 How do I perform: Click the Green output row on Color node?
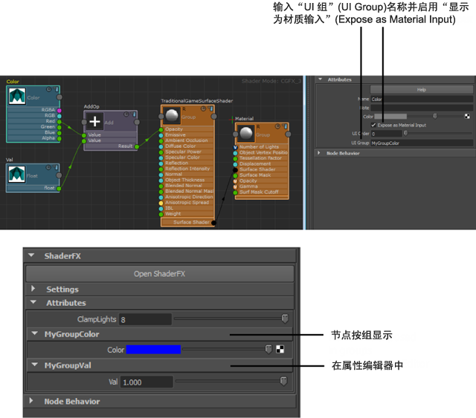(33, 127)
